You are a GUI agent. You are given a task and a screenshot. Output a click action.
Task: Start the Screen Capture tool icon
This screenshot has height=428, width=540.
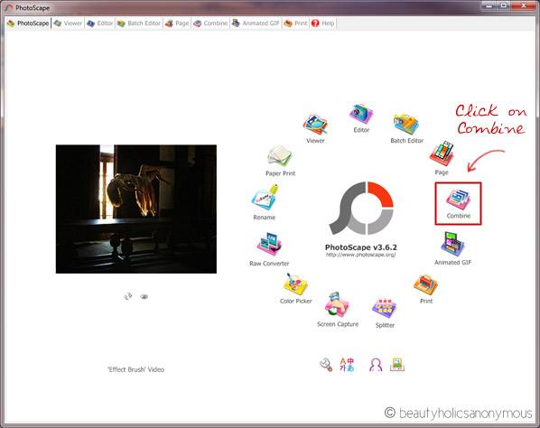click(x=337, y=304)
